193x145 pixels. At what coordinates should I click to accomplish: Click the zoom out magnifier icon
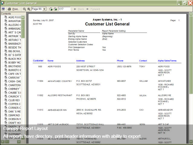click(x=24, y=9)
